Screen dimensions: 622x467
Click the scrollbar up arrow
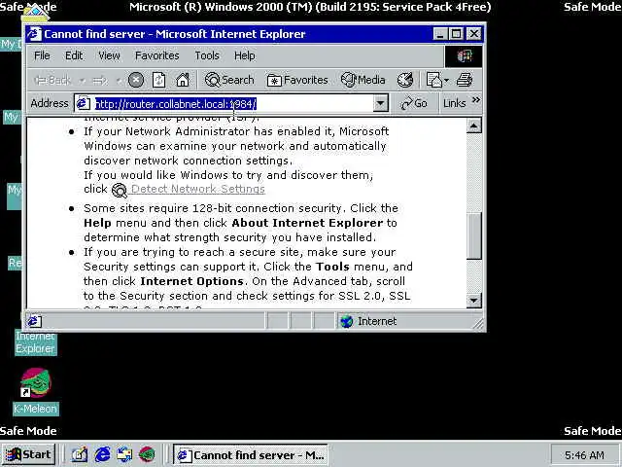click(474, 126)
